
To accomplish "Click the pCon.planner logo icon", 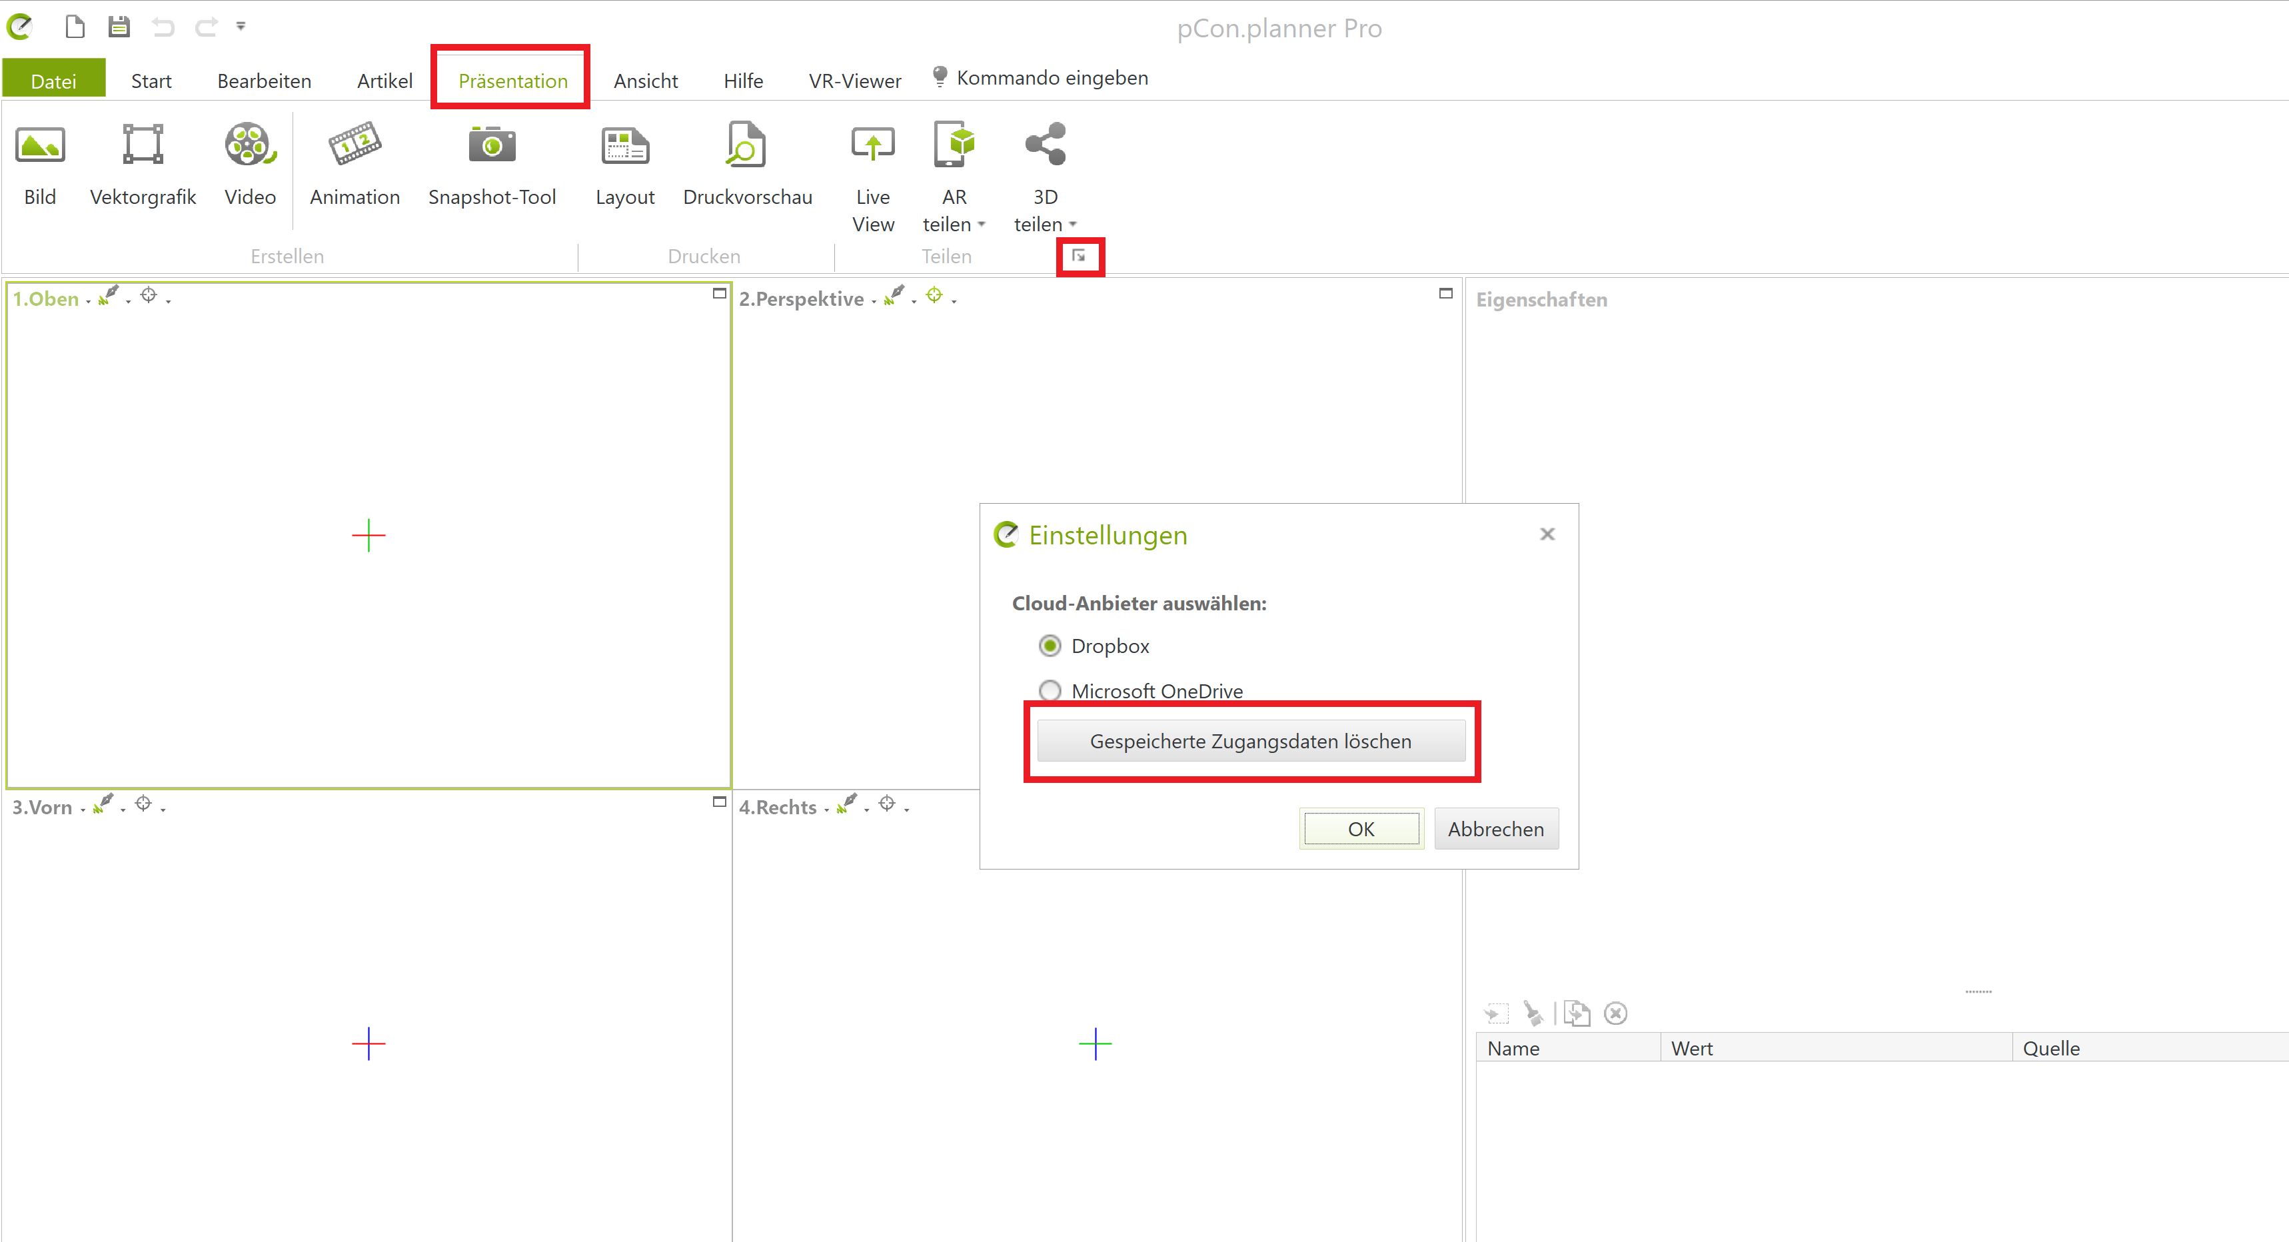I will (x=19, y=27).
